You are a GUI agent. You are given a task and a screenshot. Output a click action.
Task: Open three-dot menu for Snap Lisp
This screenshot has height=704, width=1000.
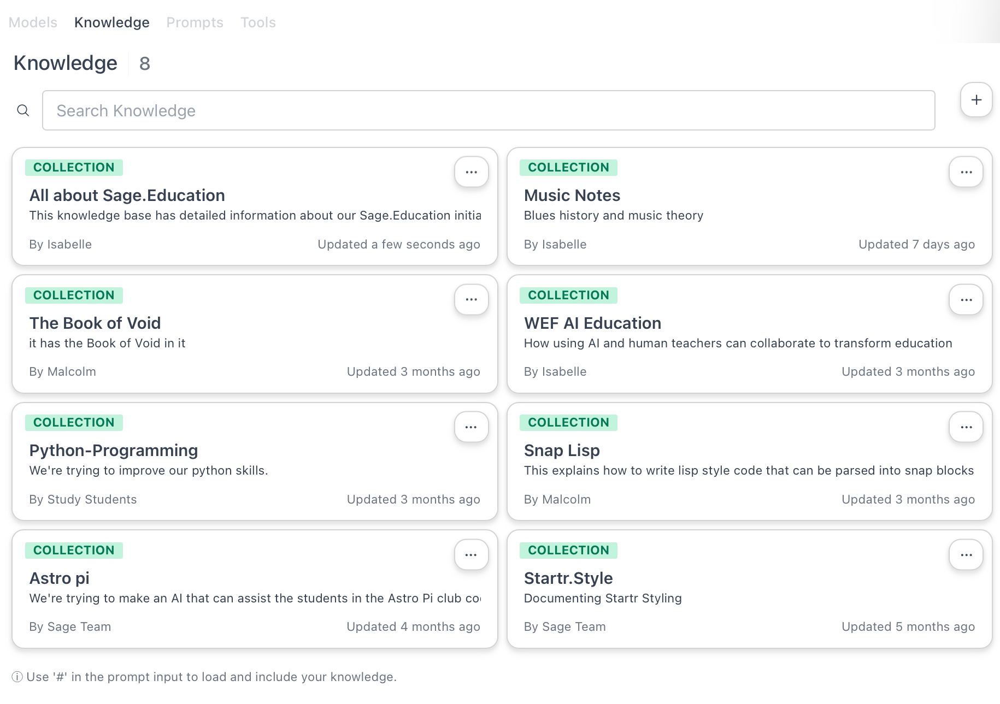[x=966, y=427]
